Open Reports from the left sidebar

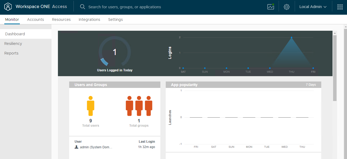pyautogui.click(x=11, y=53)
